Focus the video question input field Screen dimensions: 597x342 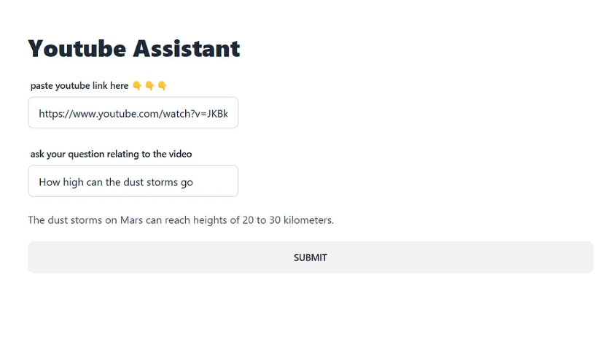click(x=133, y=181)
